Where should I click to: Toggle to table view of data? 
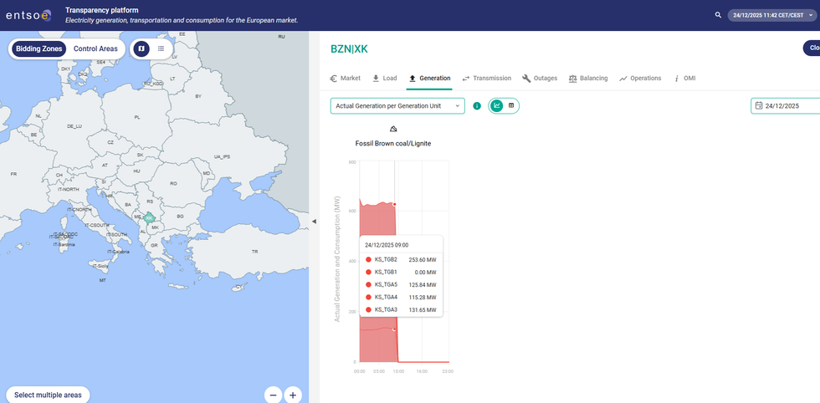511,105
